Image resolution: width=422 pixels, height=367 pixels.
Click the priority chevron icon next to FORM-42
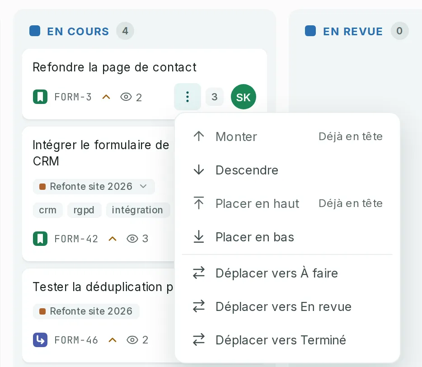[x=113, y=239]
